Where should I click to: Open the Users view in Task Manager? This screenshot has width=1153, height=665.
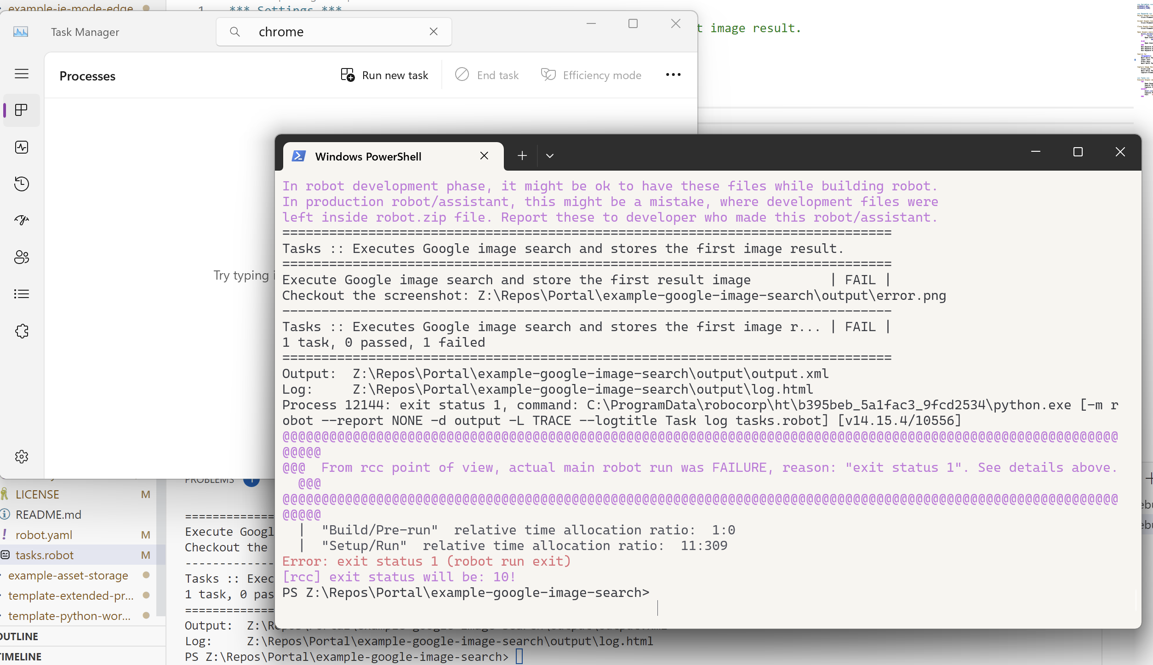21,257
